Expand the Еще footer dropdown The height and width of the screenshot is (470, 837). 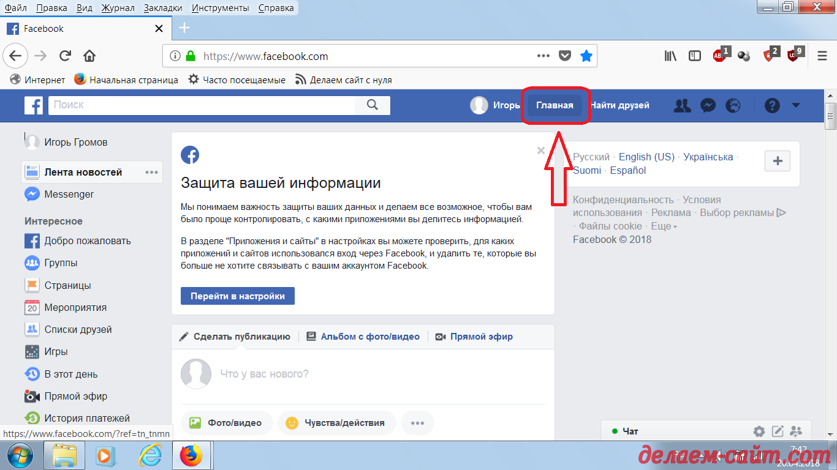(x=664, y=226)
